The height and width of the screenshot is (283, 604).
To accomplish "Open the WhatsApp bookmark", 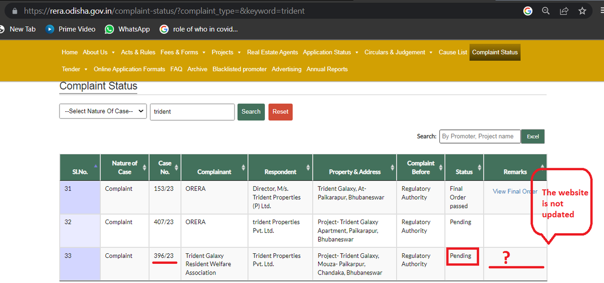I will click(127, 29).
